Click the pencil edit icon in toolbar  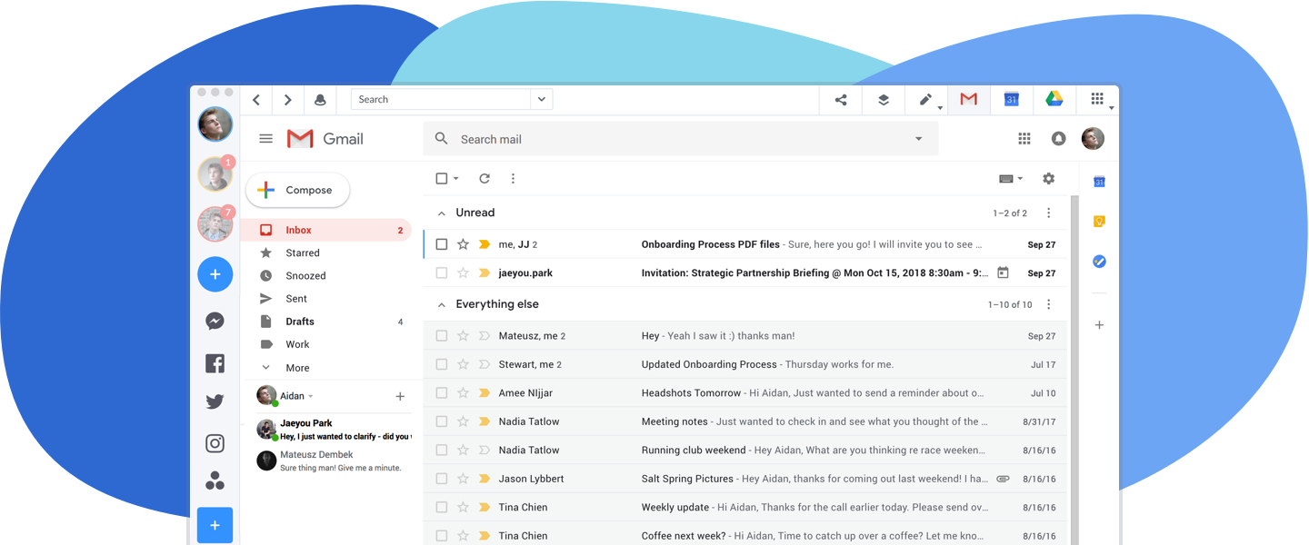(925, 100)
